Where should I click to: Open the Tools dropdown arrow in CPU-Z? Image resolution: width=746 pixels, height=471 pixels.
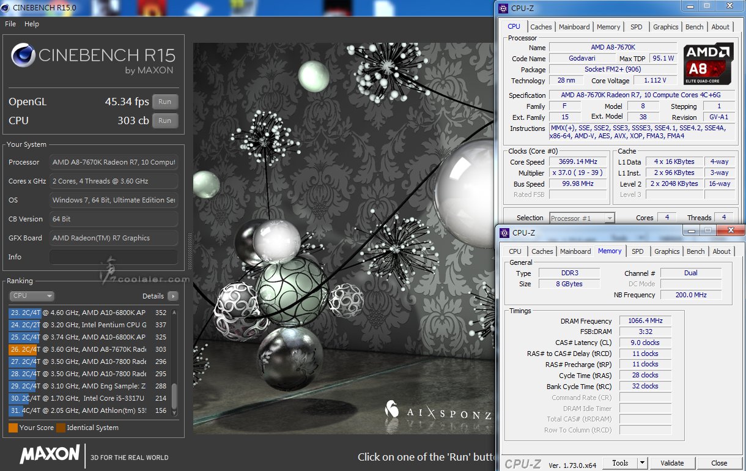click(x=642, y=463)
